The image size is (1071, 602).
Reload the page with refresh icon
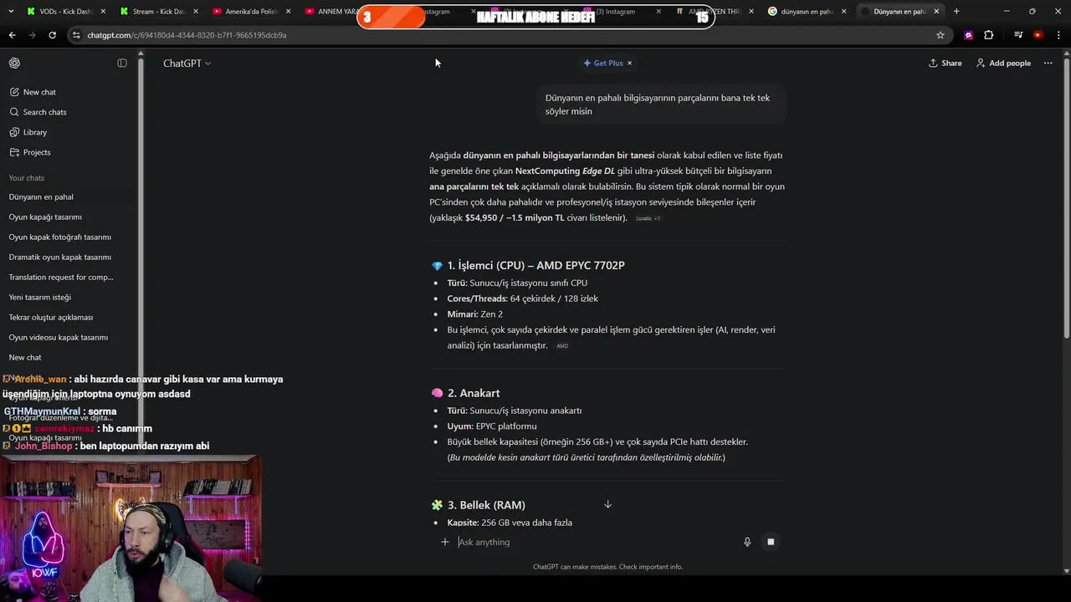52,35
